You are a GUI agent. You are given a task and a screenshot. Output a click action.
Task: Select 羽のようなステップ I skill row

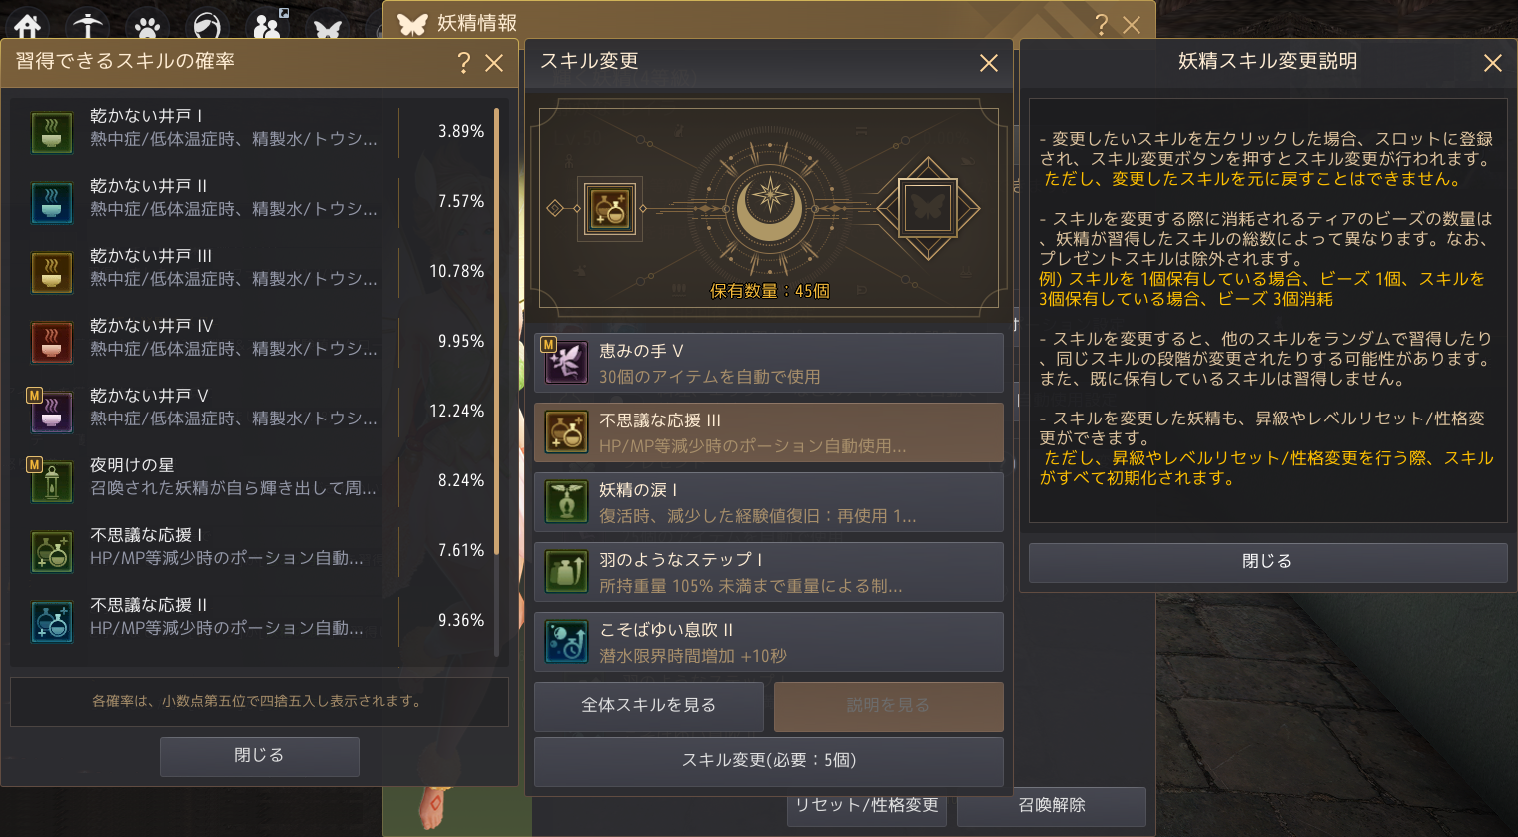[769, 572]
